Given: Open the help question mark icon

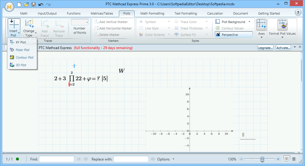Looking at the screenshot, I should 298,13.
